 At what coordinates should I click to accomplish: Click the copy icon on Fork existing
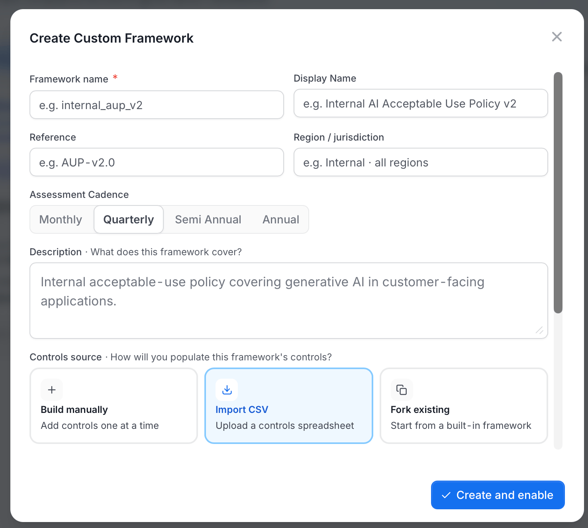402,390
